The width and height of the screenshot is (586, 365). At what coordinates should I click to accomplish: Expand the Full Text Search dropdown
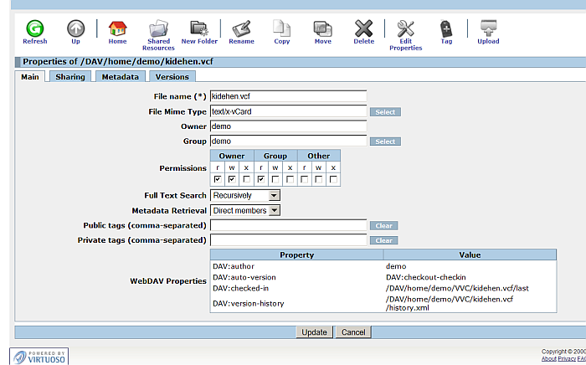tap(245, 195)
